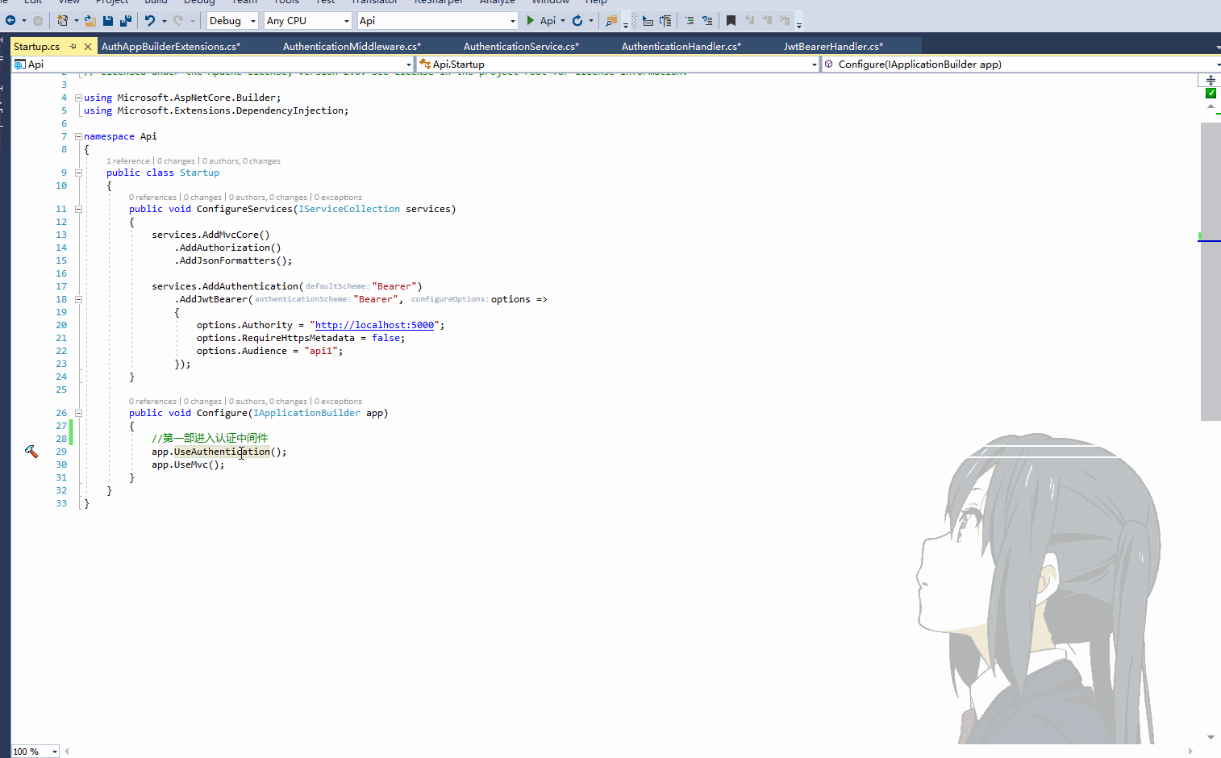Open the 100 % zoom level dropdown
Viewport: 1221px width, 758px height.
[35, 752]
